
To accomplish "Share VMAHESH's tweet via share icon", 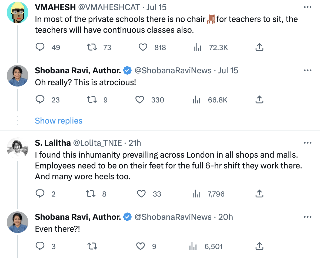I will 259,48.
